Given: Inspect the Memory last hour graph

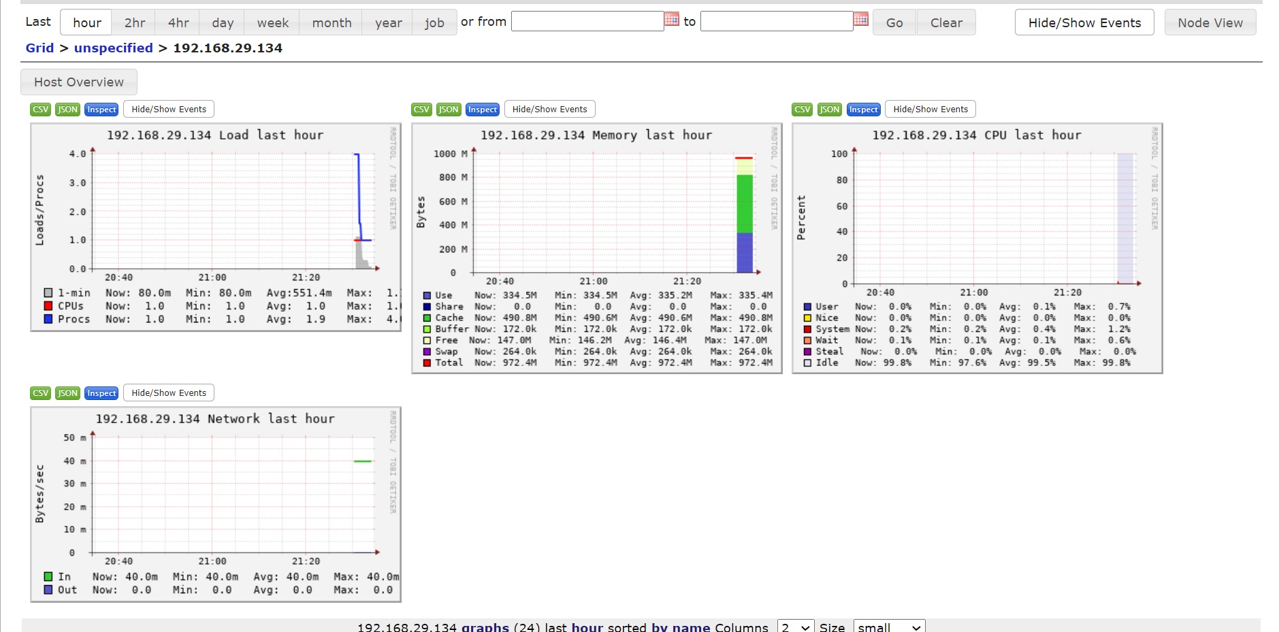Looking at the screenshot, I should pyautogui.click(x=483, y=110).
